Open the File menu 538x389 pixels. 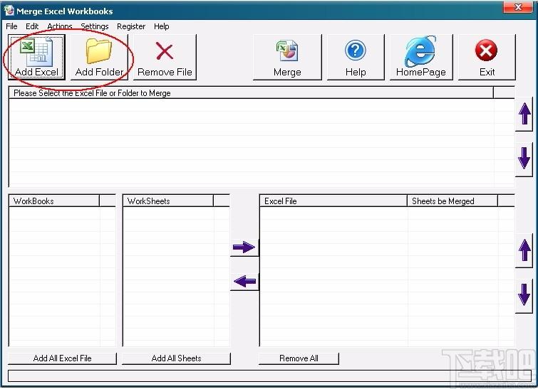[11, 26]
